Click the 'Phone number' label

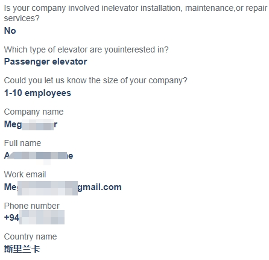(x=32, y=206)
